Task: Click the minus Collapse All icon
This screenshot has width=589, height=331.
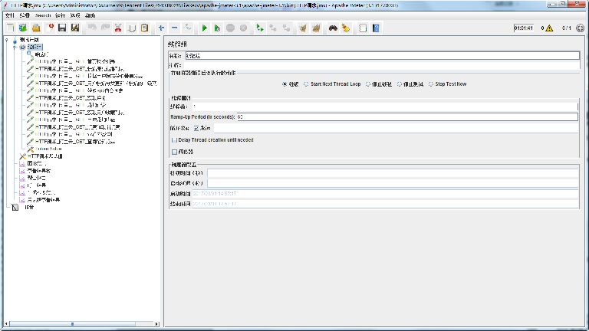Action: [x=174, y=28]
